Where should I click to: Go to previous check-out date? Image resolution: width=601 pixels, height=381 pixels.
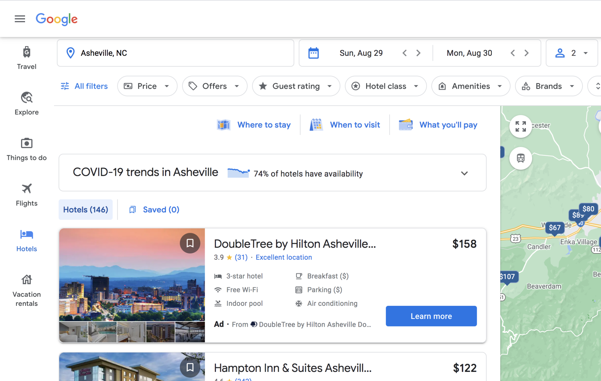513,53
